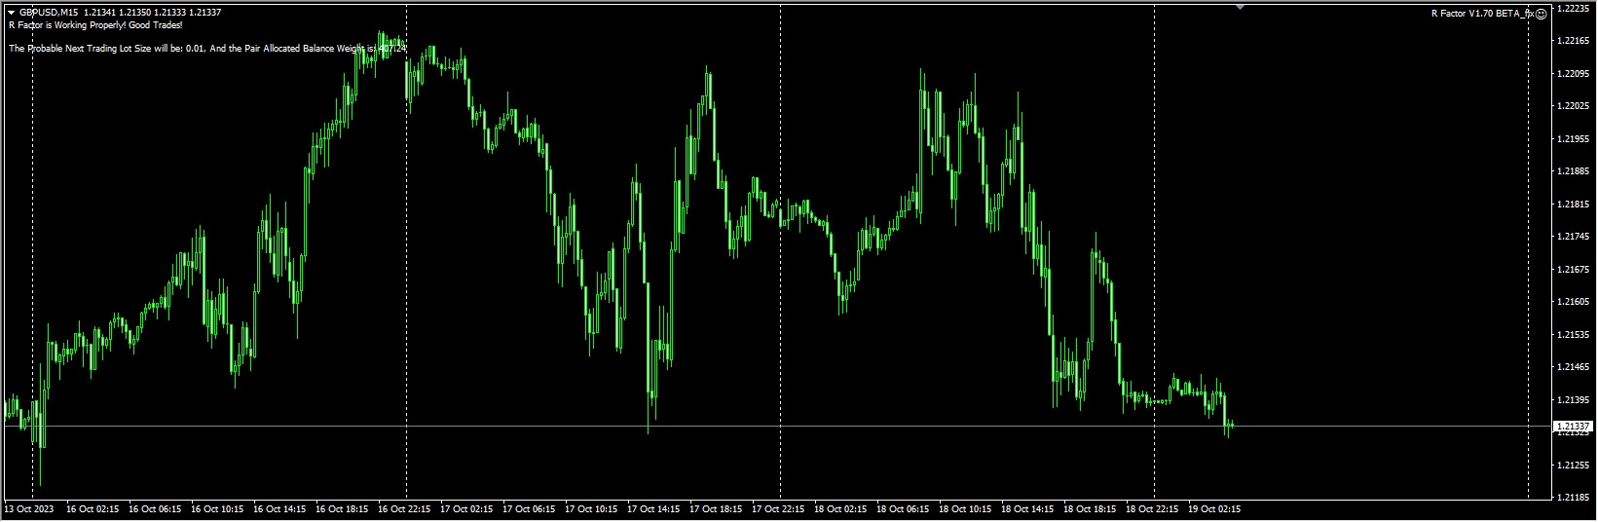
Task: Click the smiley face Expert Advisor icon
Action: (1541, 14)
